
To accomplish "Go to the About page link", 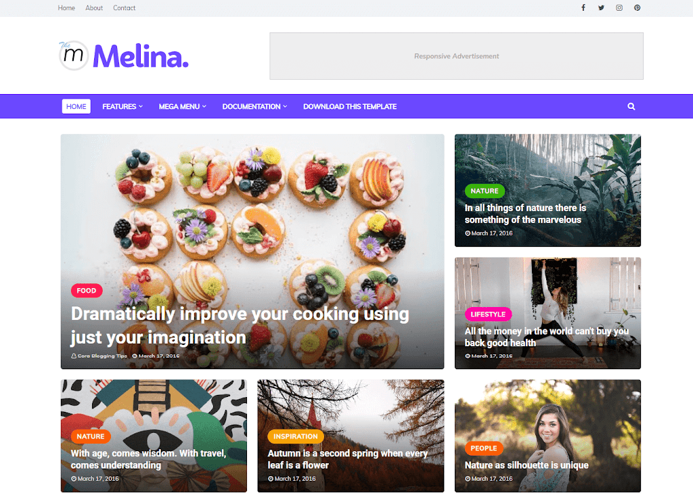I will (x=94, y=8).
